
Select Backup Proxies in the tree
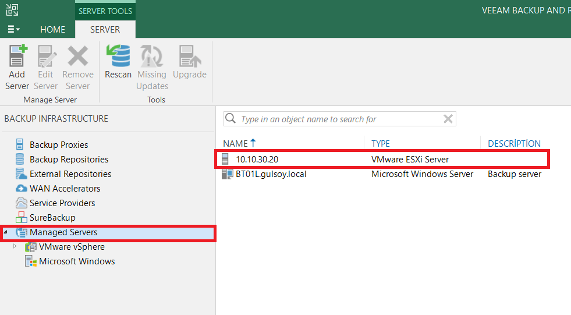59,145
